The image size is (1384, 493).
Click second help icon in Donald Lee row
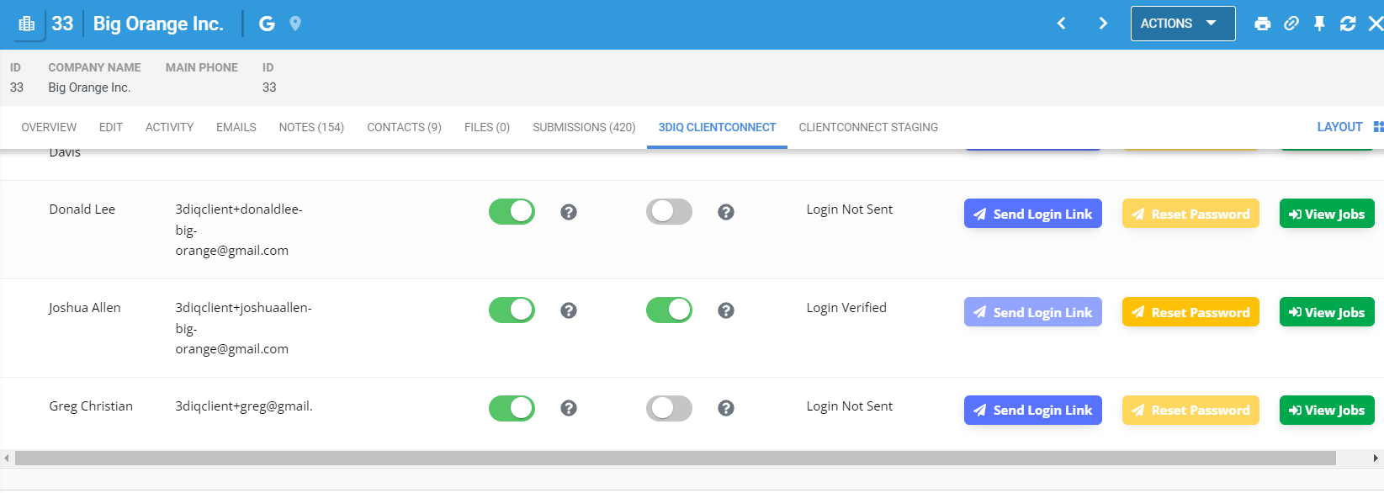coord(726,212)
